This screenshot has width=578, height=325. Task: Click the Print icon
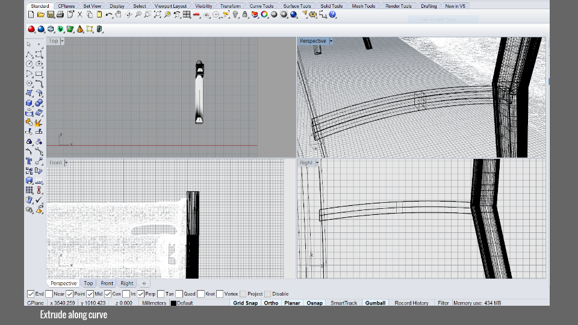60,14
